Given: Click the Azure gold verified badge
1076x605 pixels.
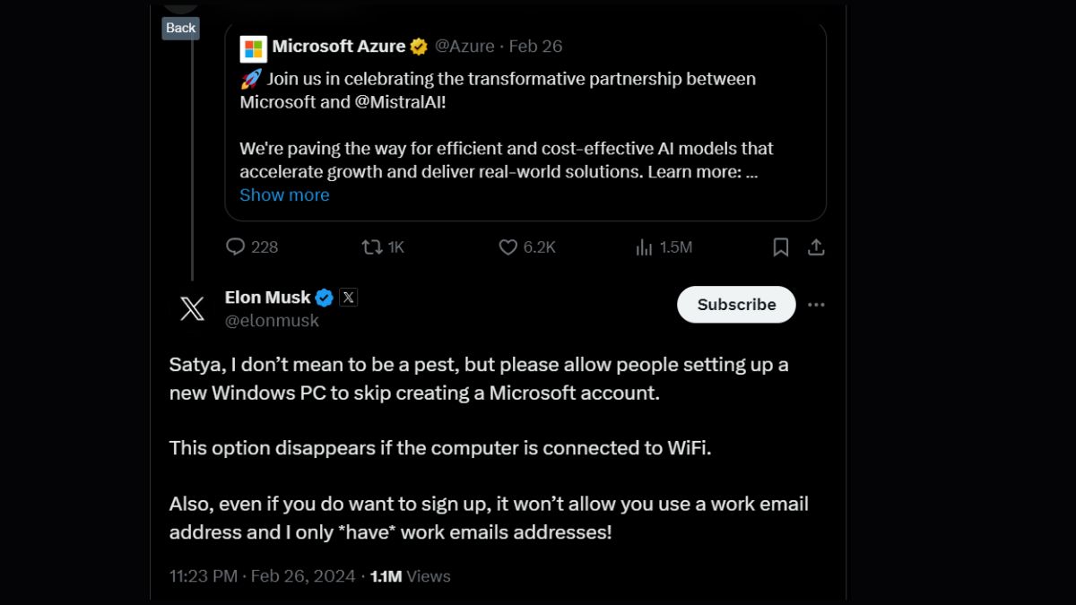Looking at the screenshot, I should coord(419,47).
